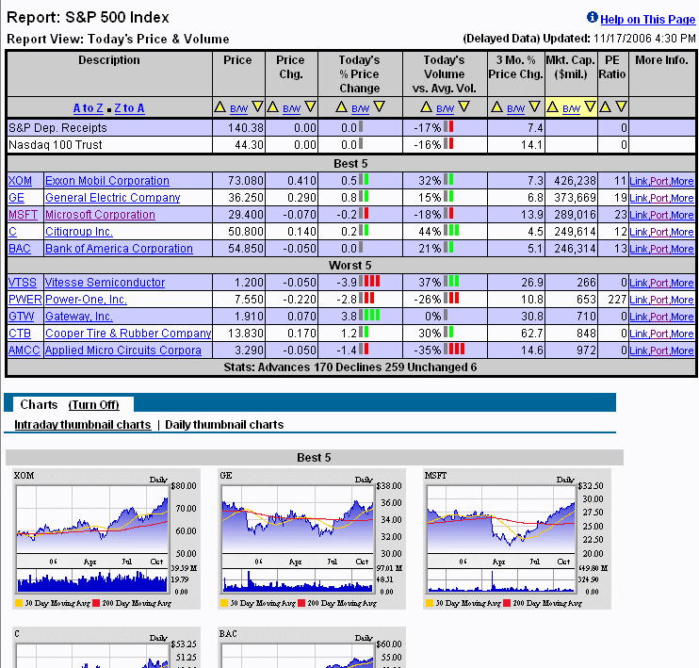Image resolution: width=699 pixels, height=668 pixels.
Task: Click Port in Bank of America row
Action: [659, 249]
